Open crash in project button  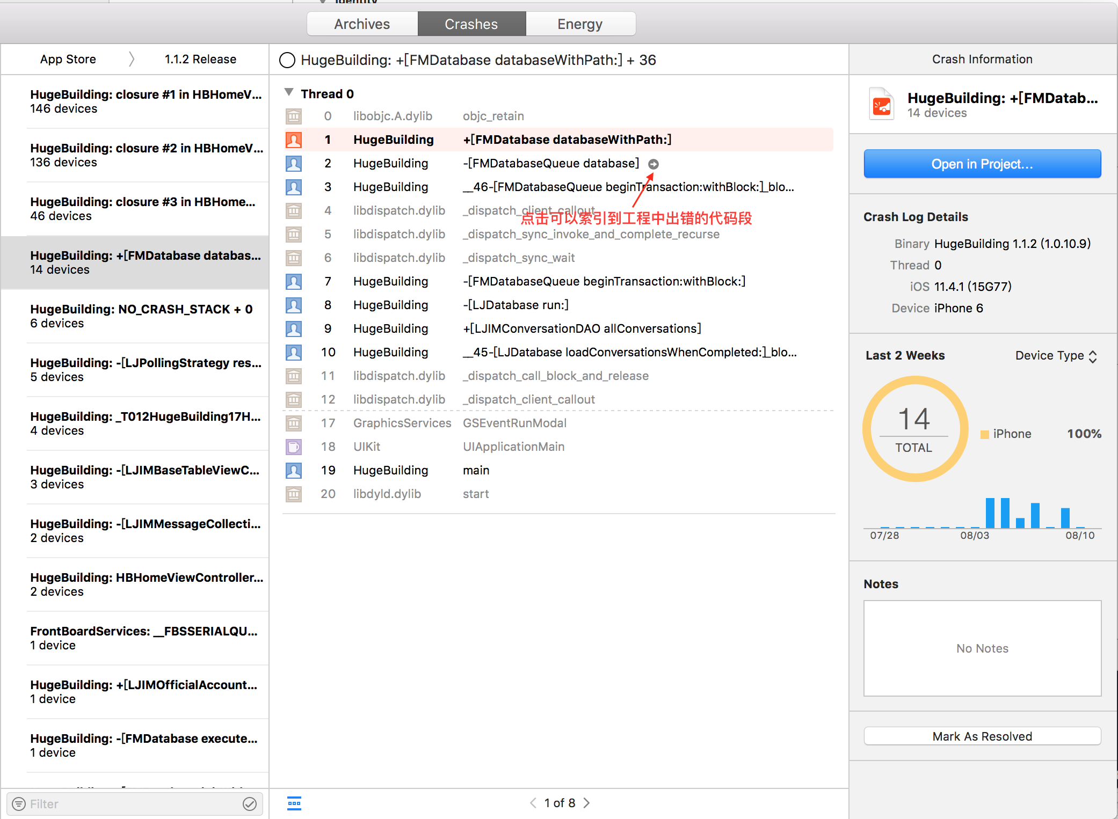click(x=982, y=164)
